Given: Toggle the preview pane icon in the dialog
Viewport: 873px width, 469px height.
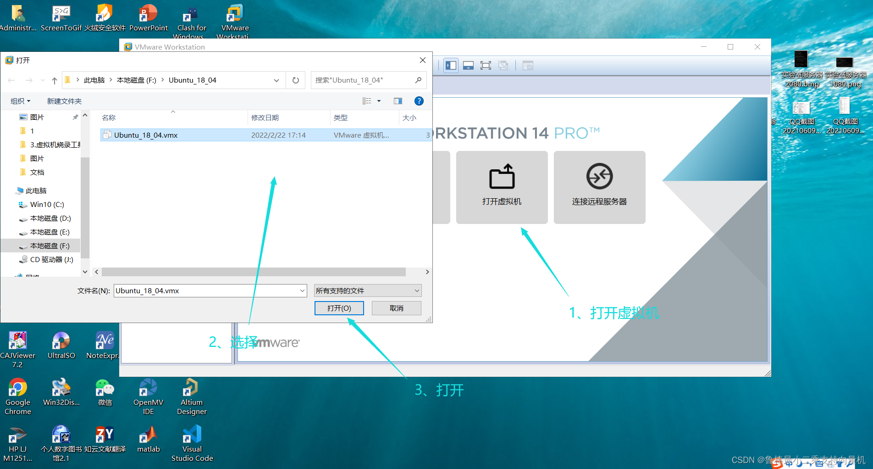Looking at the screenshot, I should click(x=398, y=101).
